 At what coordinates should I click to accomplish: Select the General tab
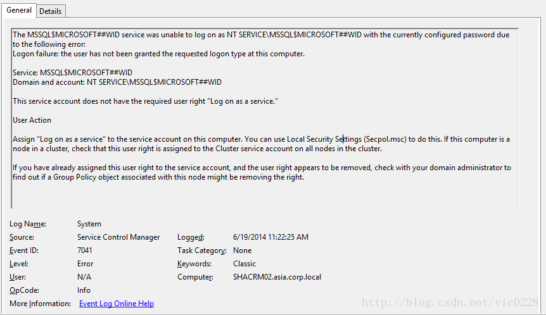(x=19, y=10)
